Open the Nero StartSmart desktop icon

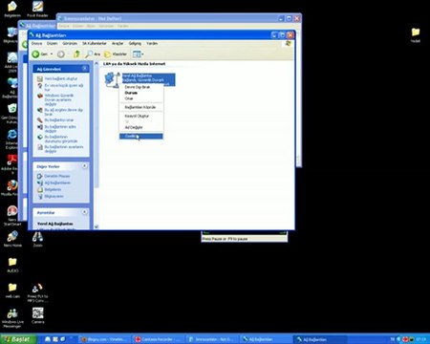pyautogui.click(x=12, y=216)
